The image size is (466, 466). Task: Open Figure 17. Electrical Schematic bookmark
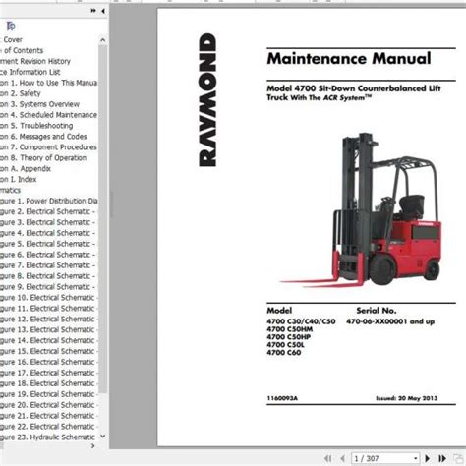click(48, 373)
